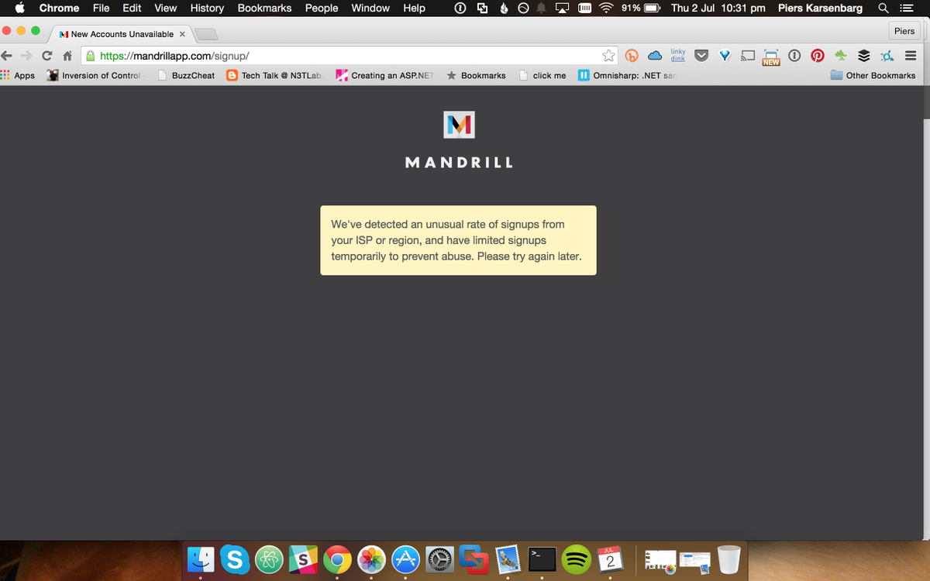
Task: Open the Chromecast cast extension
Action: click(x=748, y=56)
